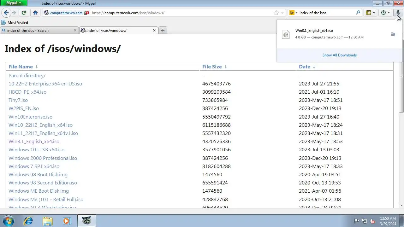The height and width of the screenshot is (227, 404).
Task: Toggle the downloads arrow button
Action: click(x=398, y=13)
